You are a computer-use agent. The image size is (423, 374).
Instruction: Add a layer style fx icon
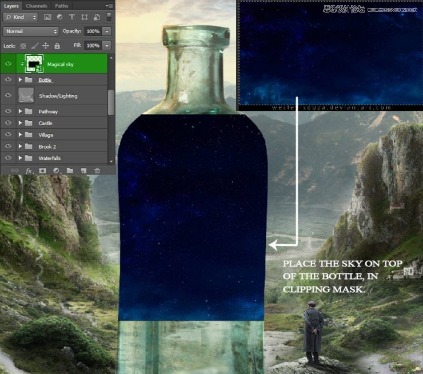[29, 170]
